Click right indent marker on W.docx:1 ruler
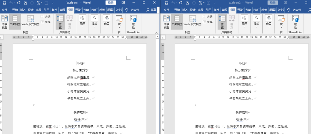311x134 pixels. tap(126, 38)
